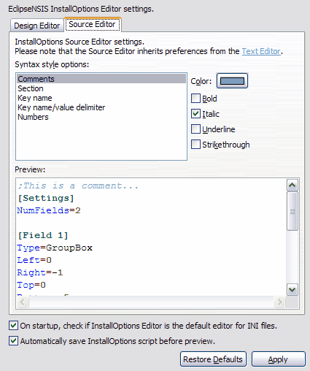Click the Right=-1 line in preview

[40, 272]
